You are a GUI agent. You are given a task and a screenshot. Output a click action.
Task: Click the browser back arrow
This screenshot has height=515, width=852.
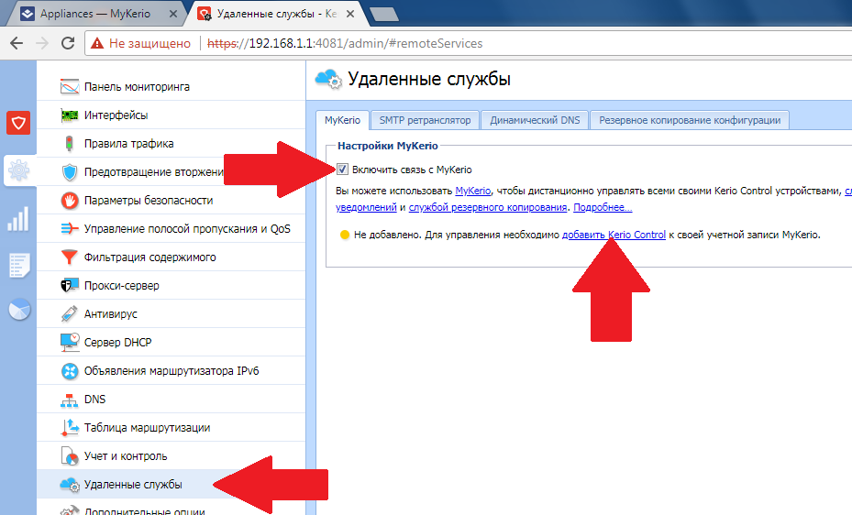tap(17, 43)
